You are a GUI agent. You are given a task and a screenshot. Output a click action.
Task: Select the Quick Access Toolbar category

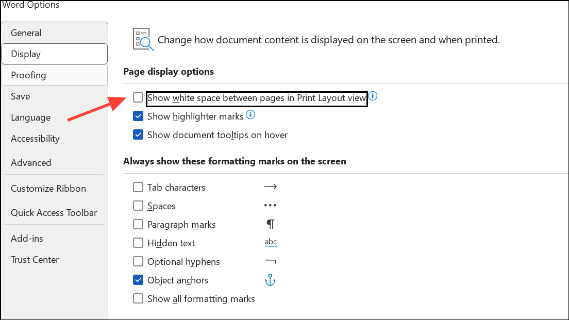click(x=55, y=213)
